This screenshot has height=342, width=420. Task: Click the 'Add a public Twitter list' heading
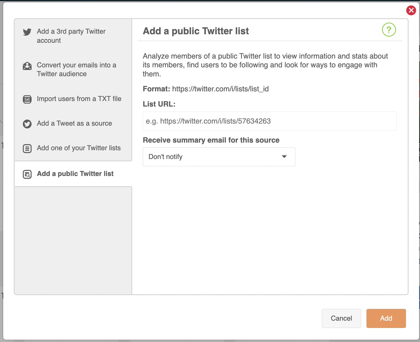tap(196, 31)
